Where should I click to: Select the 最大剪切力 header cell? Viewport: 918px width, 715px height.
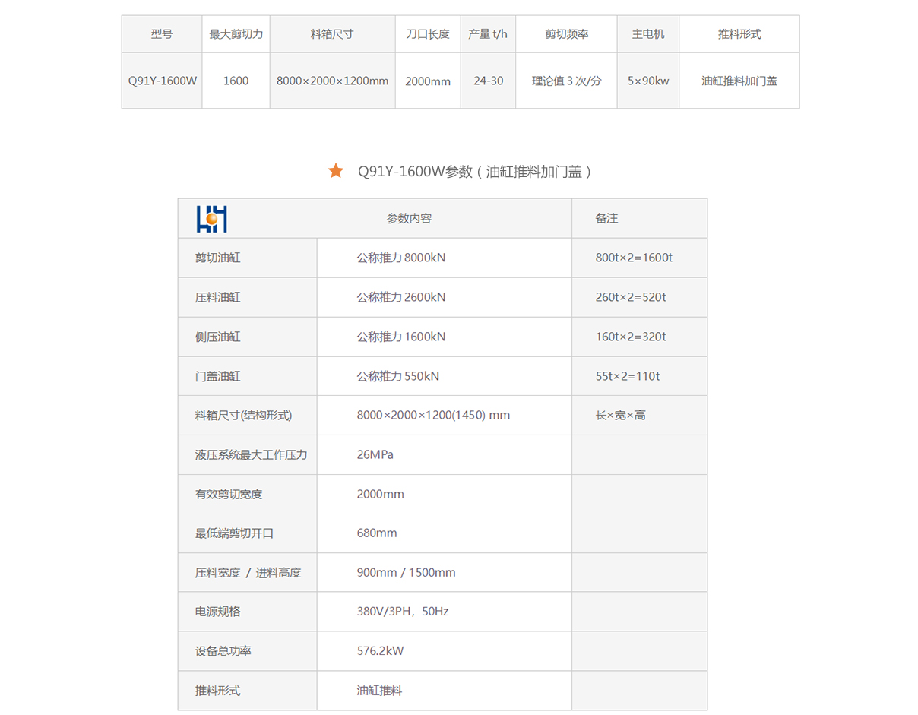point(236,34)
